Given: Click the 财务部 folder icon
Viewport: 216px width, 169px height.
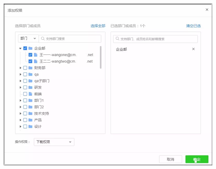Looking at the screenshot, I should tap(30, 68).
